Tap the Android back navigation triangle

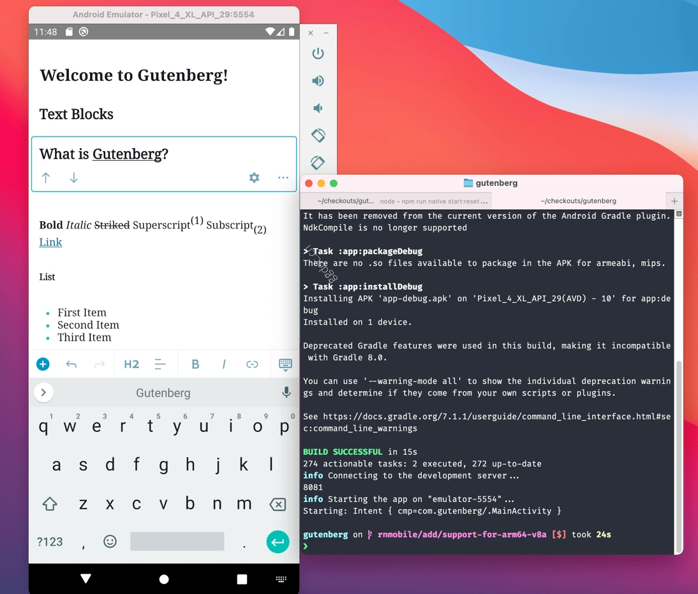coord(86,579)
